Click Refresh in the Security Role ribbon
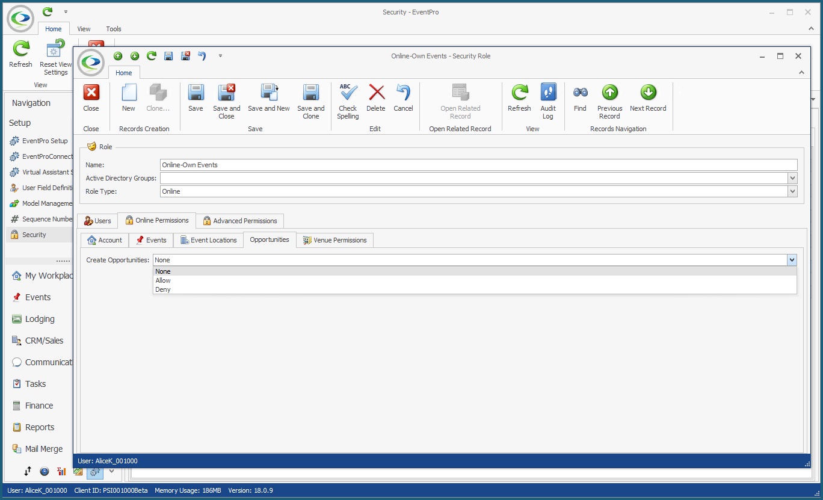Viewport: 823px width, 500px height. [x=519, y=97]
